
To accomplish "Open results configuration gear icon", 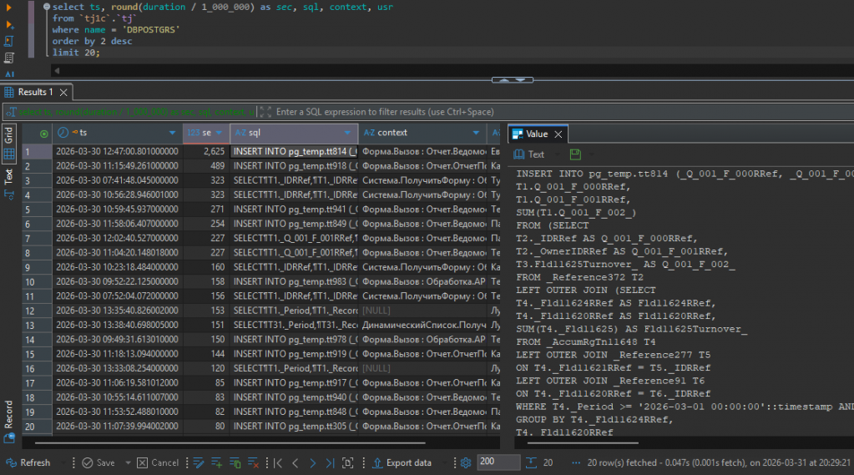I will coord(465,462).
